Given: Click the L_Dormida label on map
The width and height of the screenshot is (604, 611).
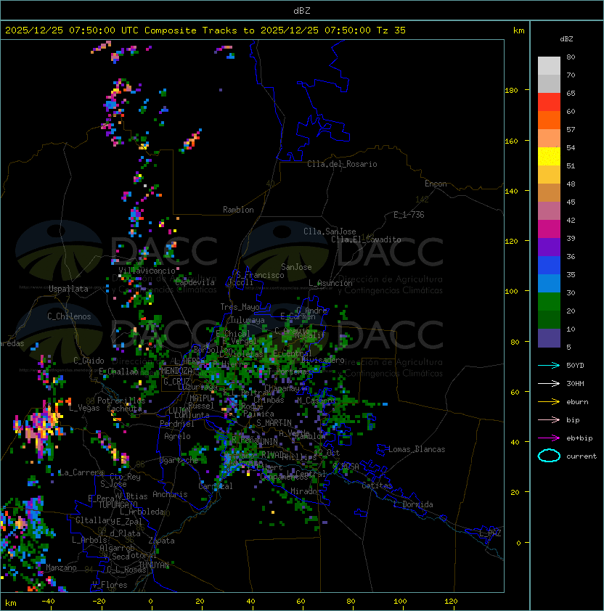Looking at the screenshot, I should pos(413,504).
